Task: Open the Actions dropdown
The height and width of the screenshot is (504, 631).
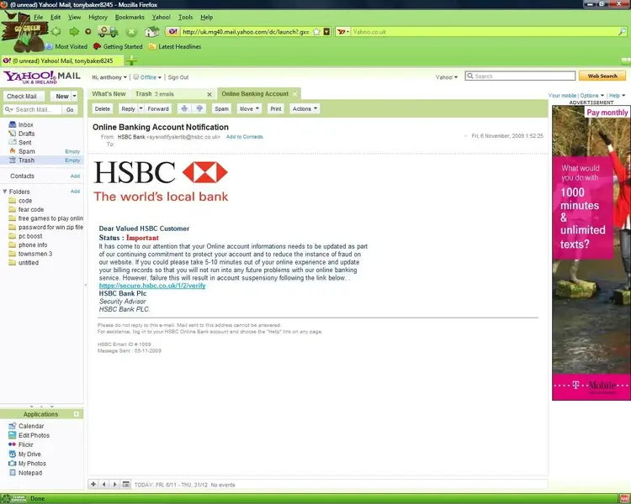Action: (x=305, y=108)
